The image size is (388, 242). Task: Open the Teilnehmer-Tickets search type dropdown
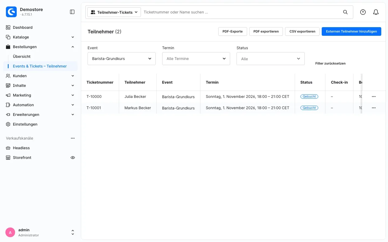114,12
